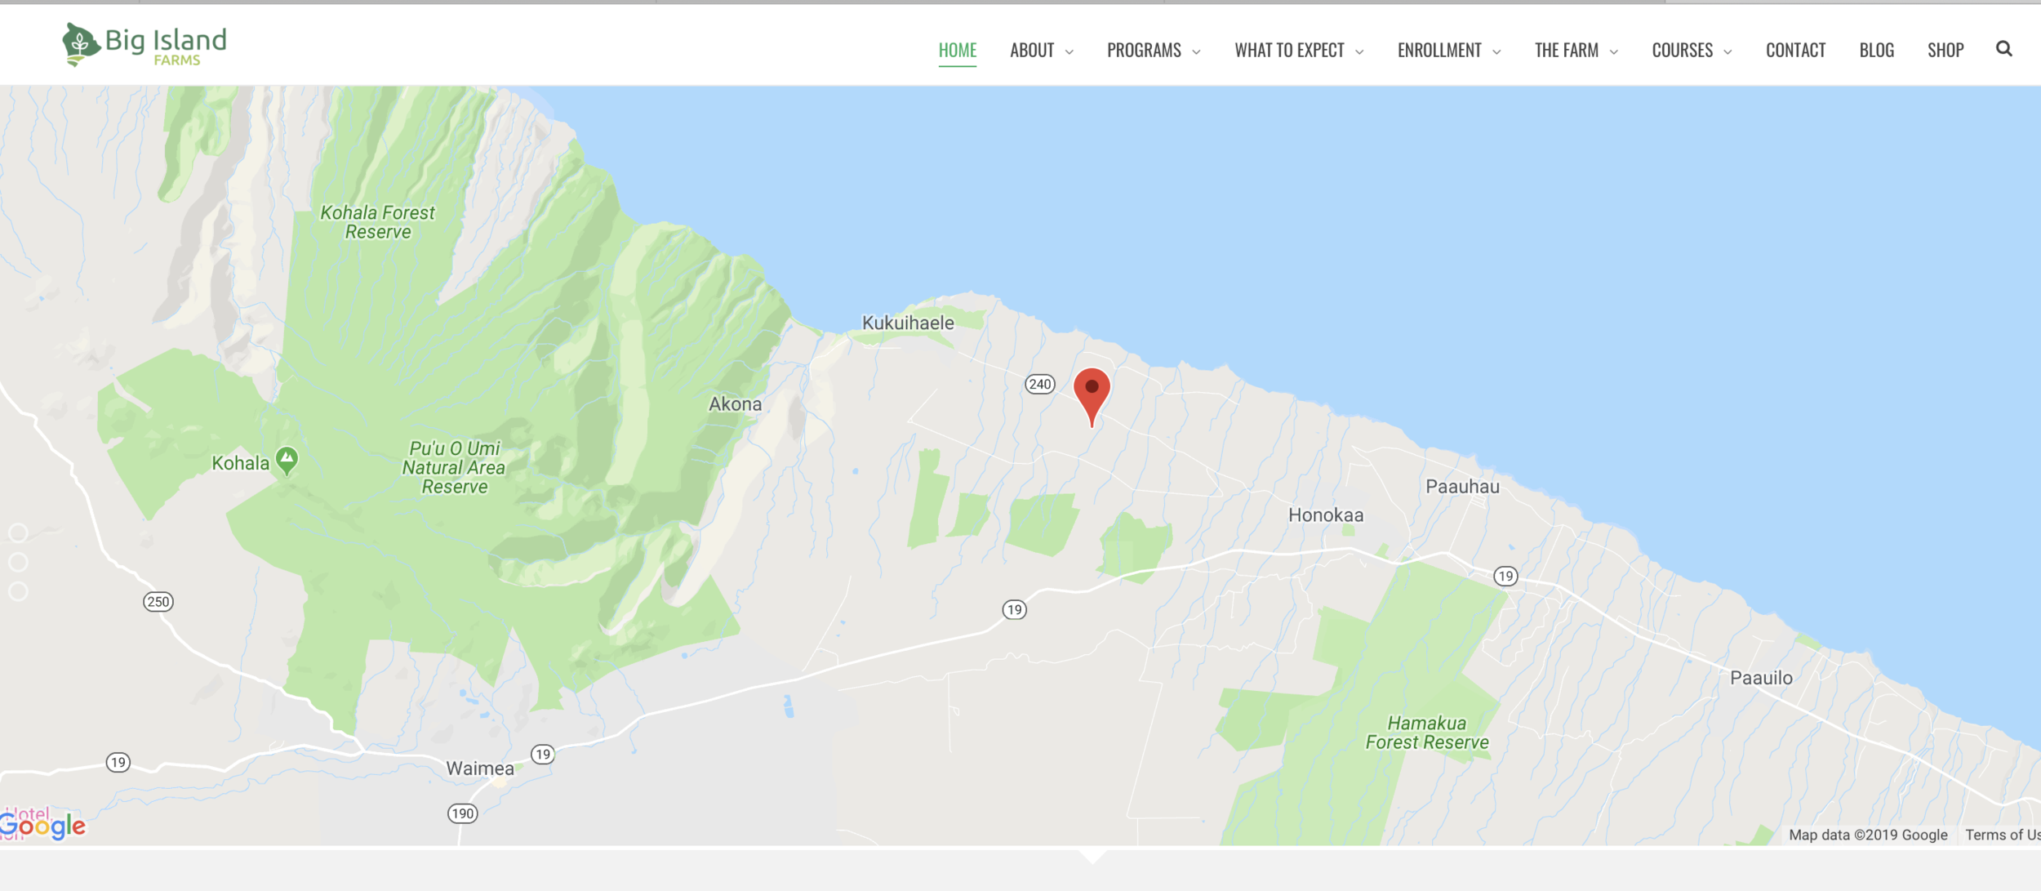The width and height of the screenshot is (2041, 891).
Task: Click the Google logo on map
Action: 42,826
